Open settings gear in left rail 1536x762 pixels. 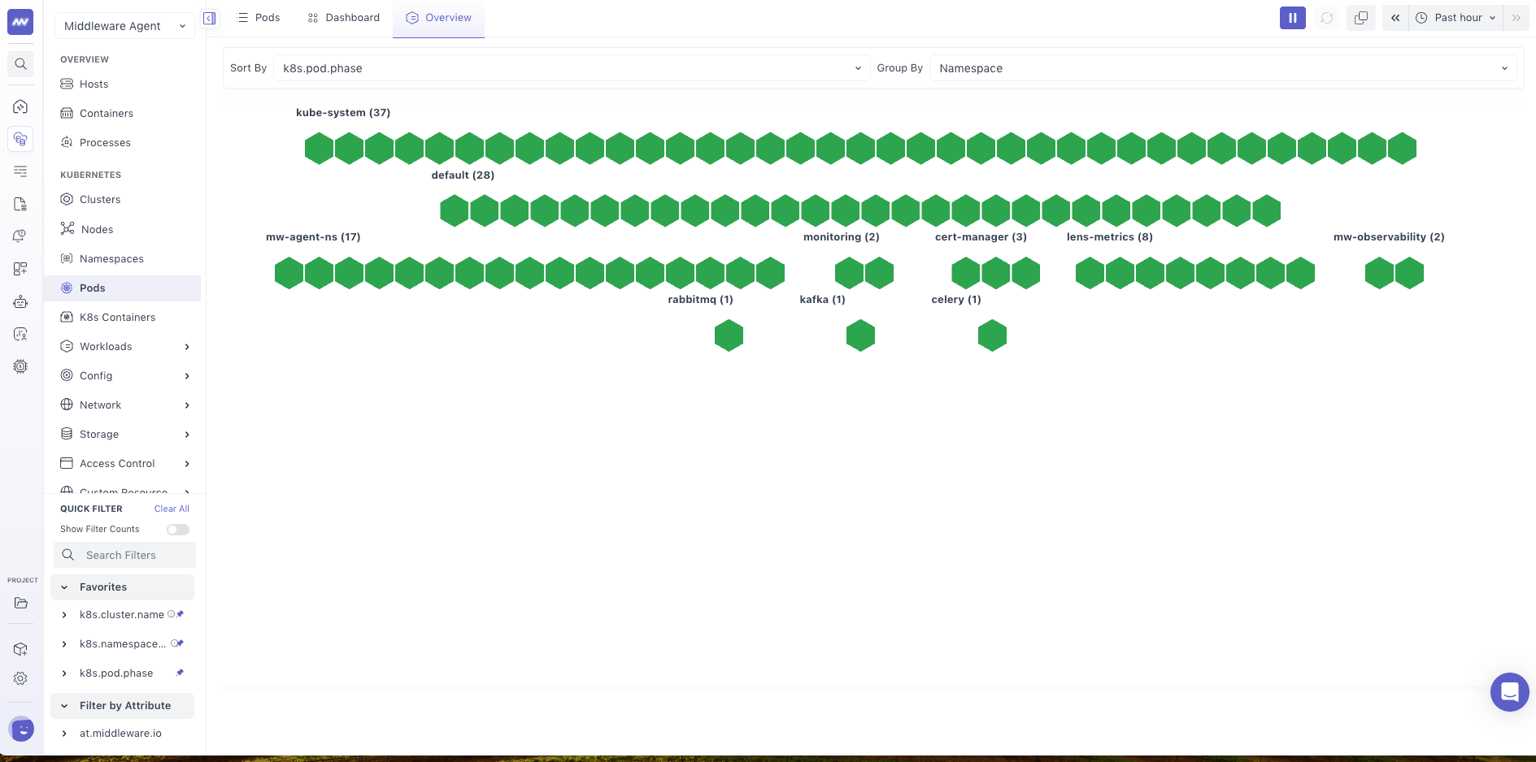pos(20,678)
